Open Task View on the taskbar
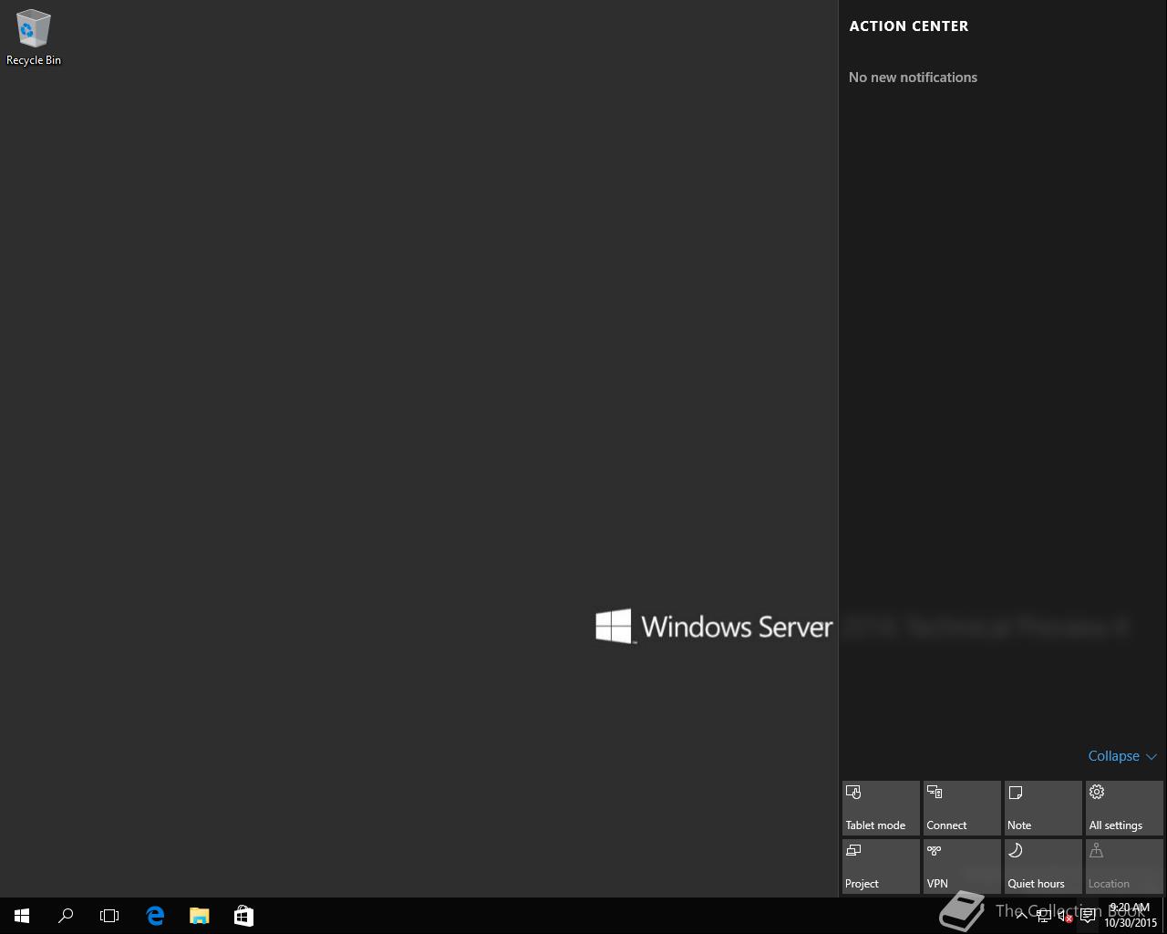Viewport: 1167px width, 934px height. (109, 916)
